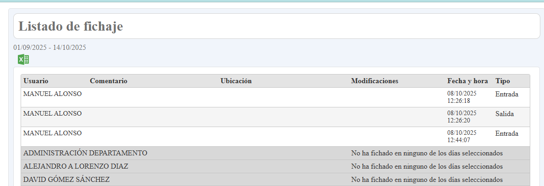Open the DAVID GÓMEZ SÁNCHEZ row
The image size is (544, 186).
point(66,180)
